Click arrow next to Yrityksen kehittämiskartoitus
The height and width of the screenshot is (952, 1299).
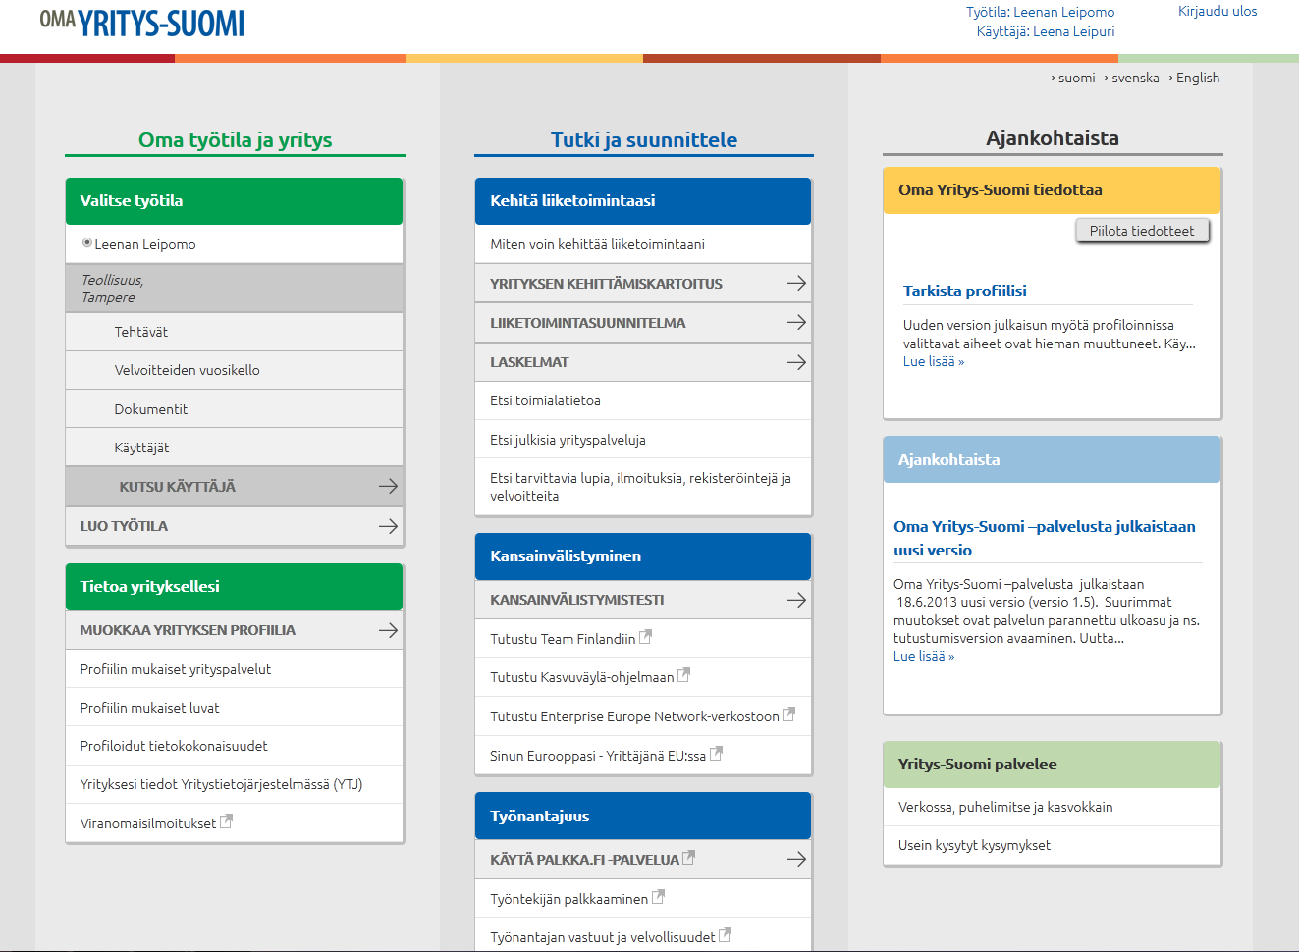[x=796, y=283]
